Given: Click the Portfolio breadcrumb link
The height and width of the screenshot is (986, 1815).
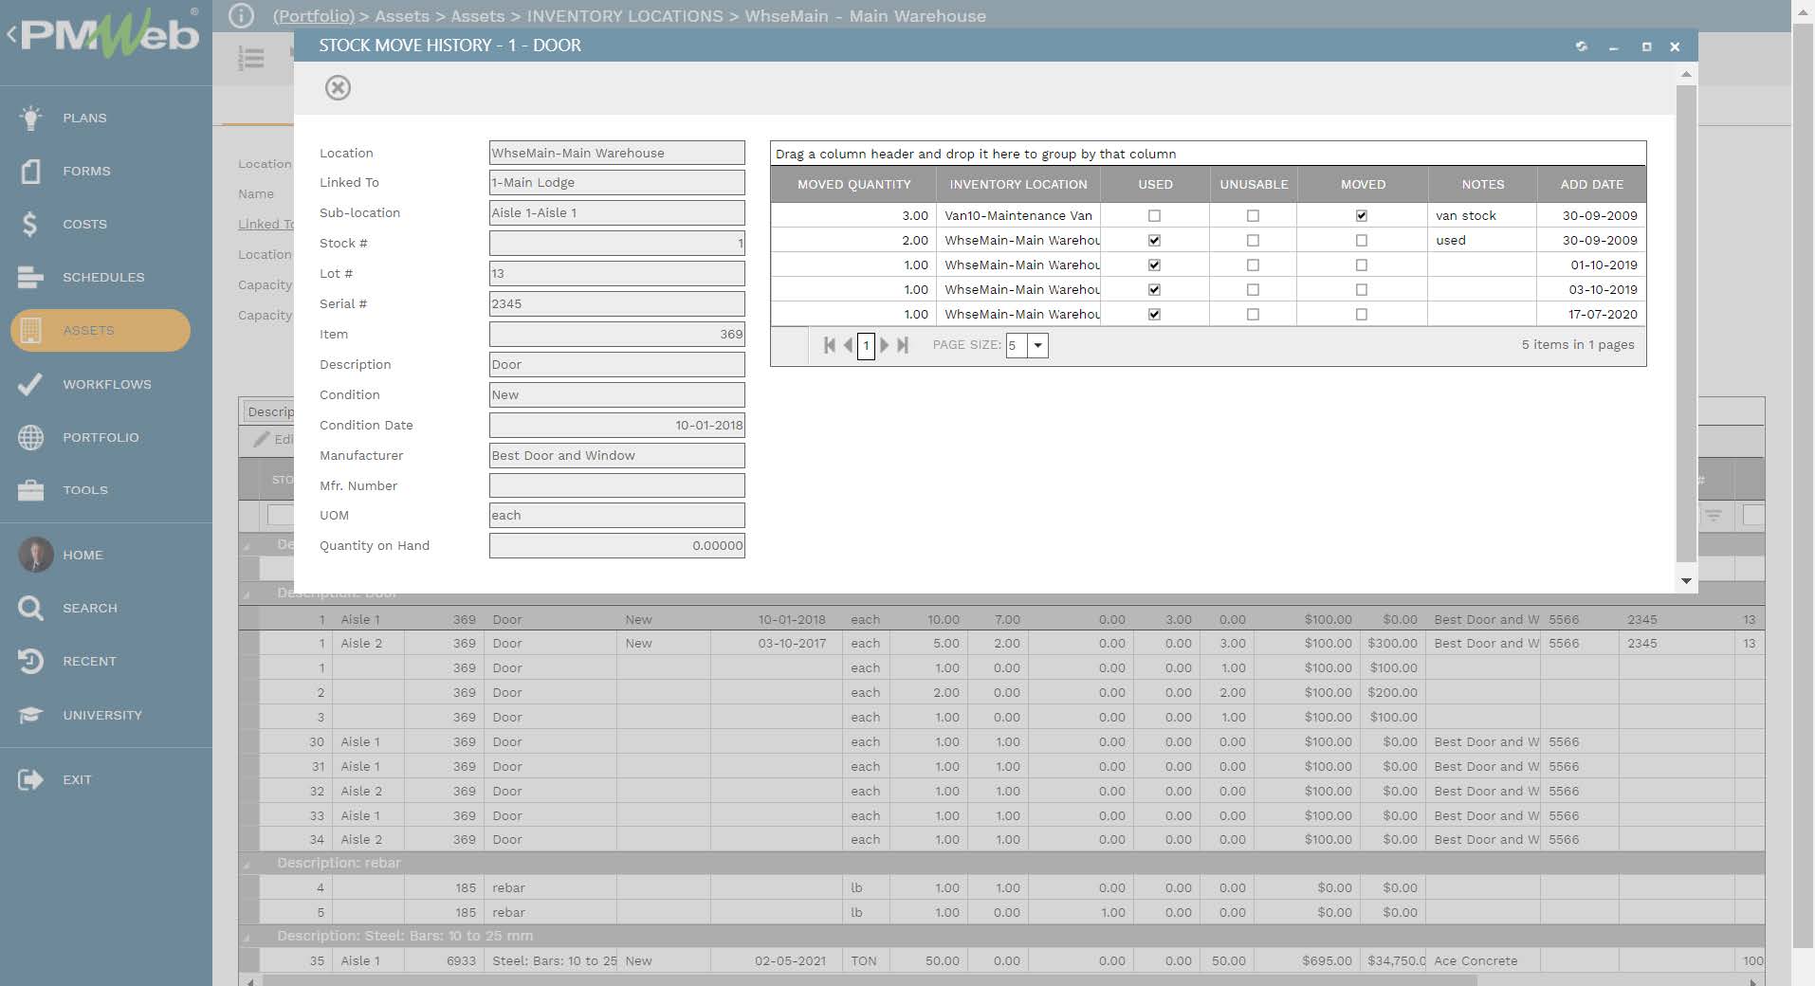Looking at the screenshot, I should pos(313,16).
